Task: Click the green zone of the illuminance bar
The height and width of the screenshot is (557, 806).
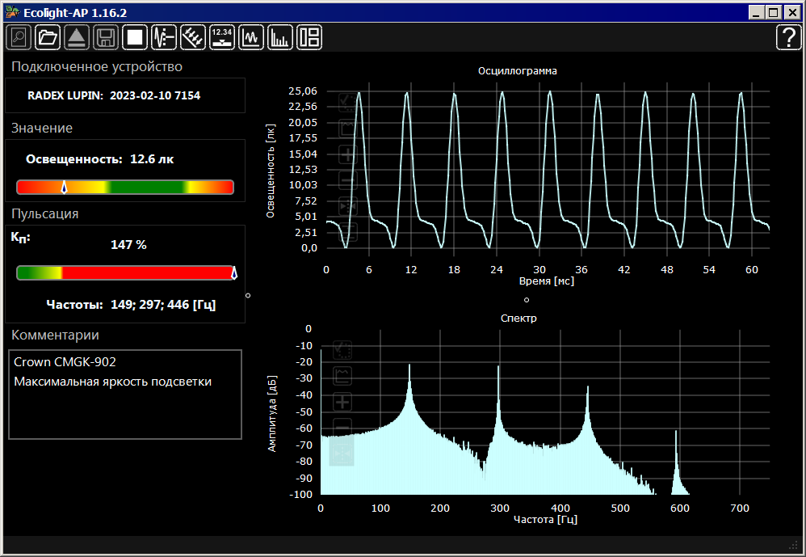Action: tap(146, 188)
